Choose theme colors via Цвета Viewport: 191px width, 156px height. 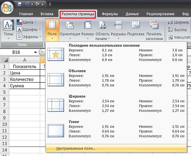coord(27,22)
